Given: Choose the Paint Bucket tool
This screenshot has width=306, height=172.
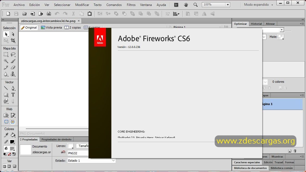Looking at the screenshot, I should (13, 135).
